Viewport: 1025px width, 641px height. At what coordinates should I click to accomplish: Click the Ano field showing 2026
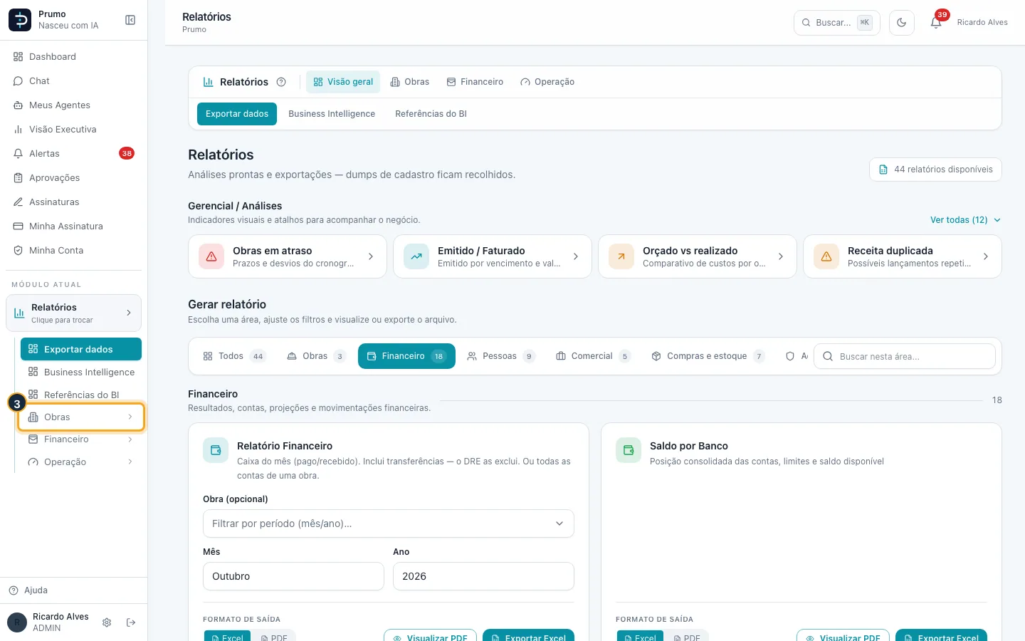(484, 576)
